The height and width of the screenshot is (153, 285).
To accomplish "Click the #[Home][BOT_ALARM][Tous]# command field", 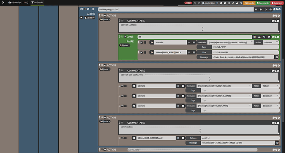I will pyautogui.click(x=156, y=138).
